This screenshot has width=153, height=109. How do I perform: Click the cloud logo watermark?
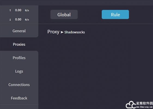131,105
